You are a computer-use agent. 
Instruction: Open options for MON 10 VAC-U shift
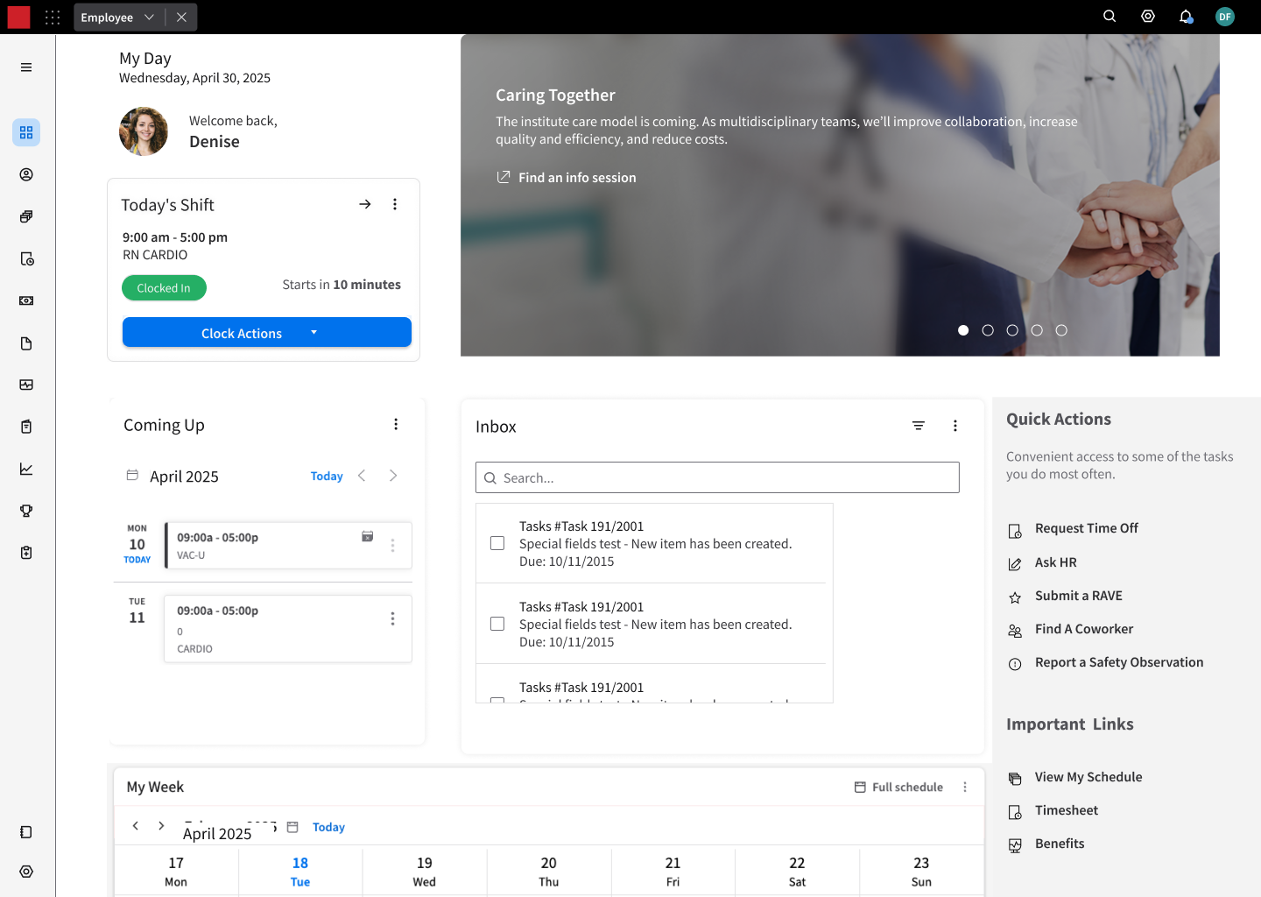click(392, 546)
